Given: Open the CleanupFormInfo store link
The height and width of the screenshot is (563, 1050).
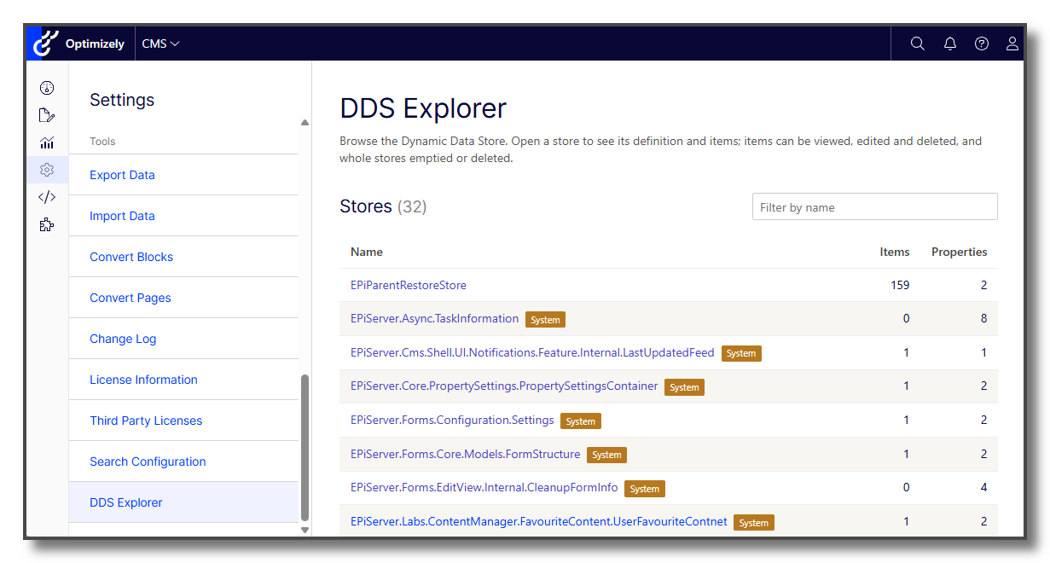Looking at the screenshot, I should 484,488.
